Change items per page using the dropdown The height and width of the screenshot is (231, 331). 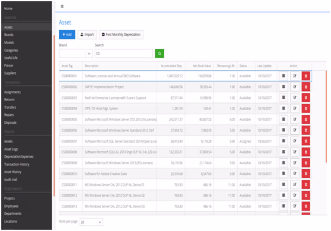coord(91,222)
